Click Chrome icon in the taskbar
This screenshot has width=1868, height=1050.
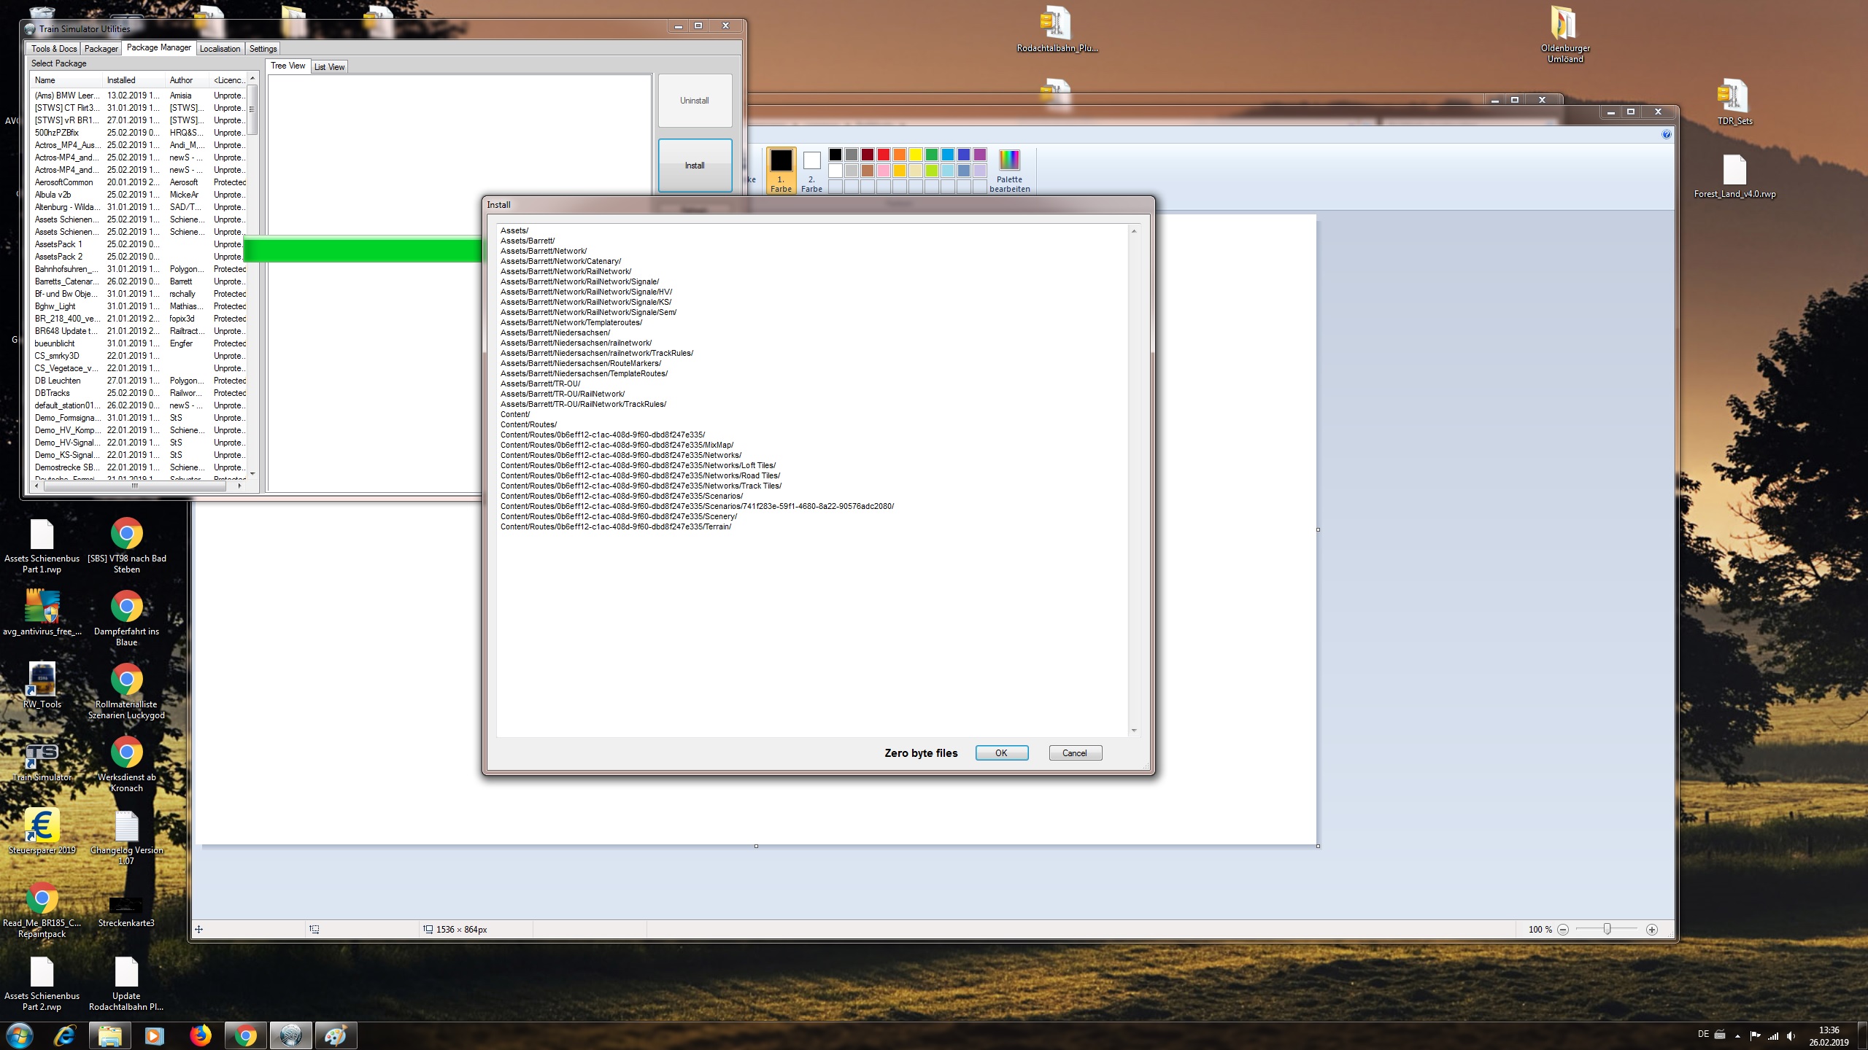pos(246,1035)
